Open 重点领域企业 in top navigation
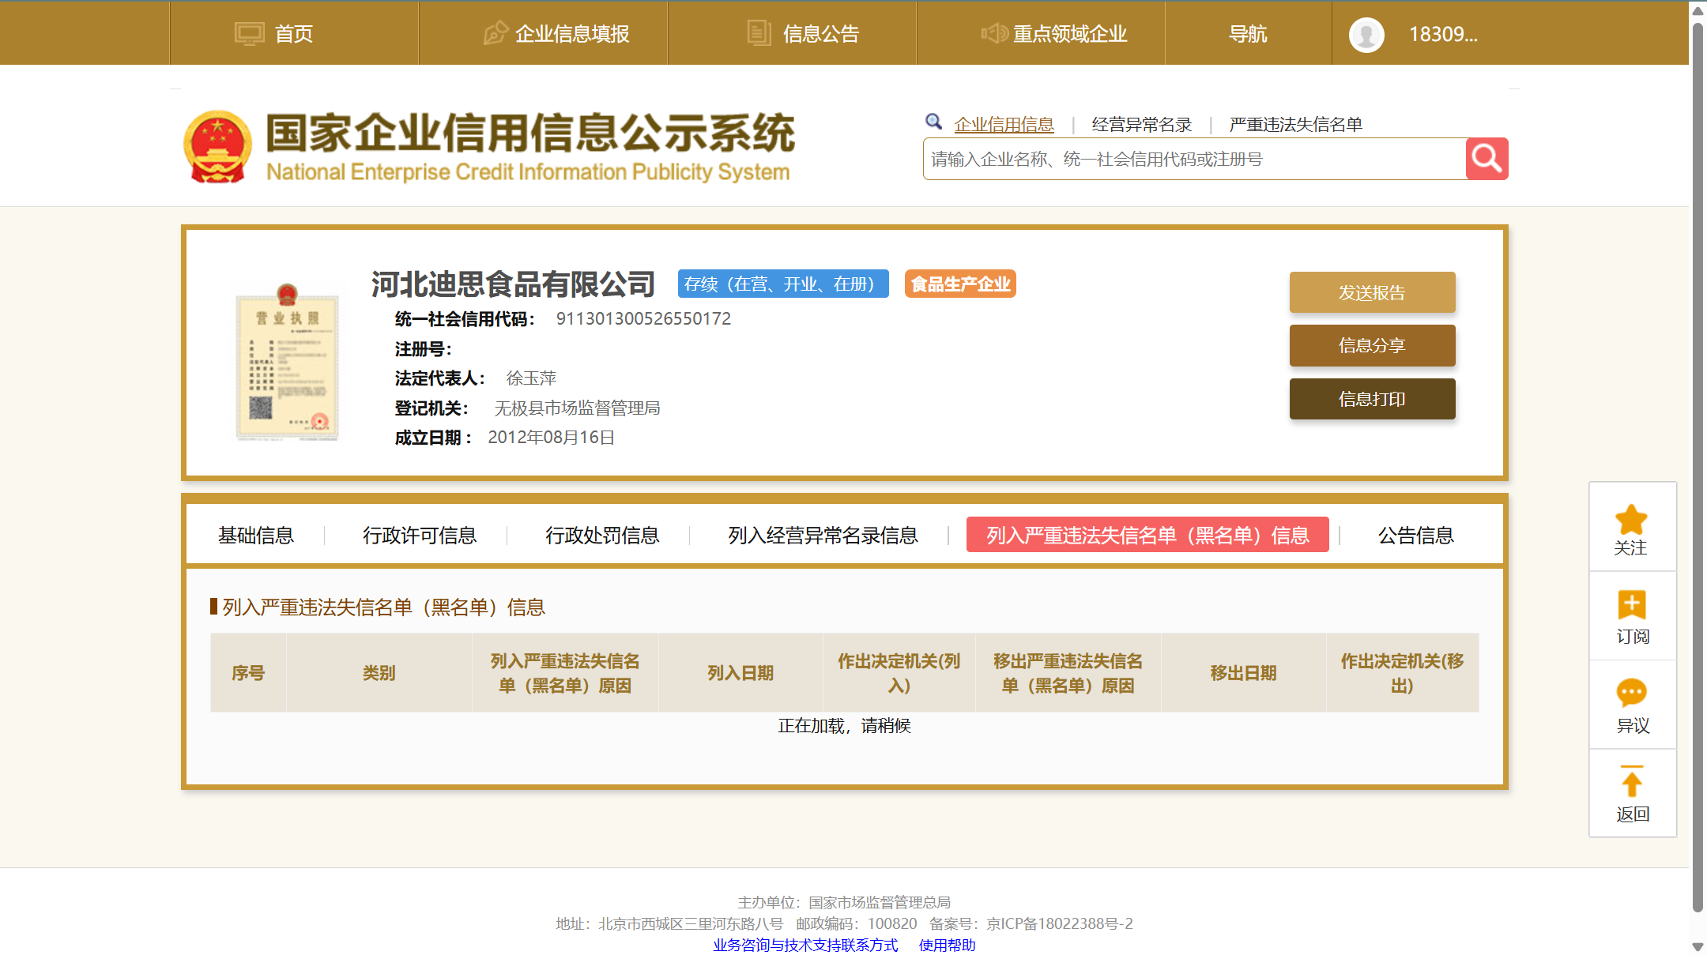 [x=1070, y=33]
